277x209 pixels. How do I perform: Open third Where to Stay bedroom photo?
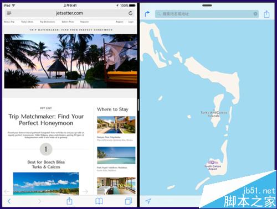[116, 186]
